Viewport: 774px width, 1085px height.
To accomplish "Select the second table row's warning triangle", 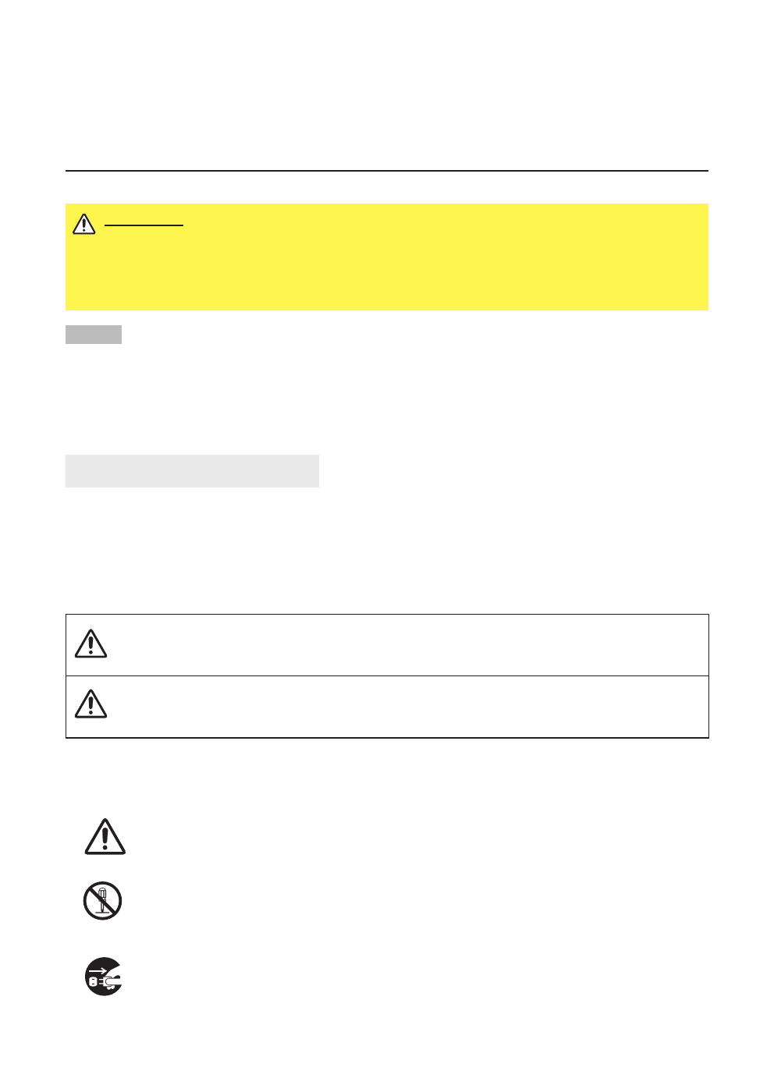I will (x=91, y=704).
